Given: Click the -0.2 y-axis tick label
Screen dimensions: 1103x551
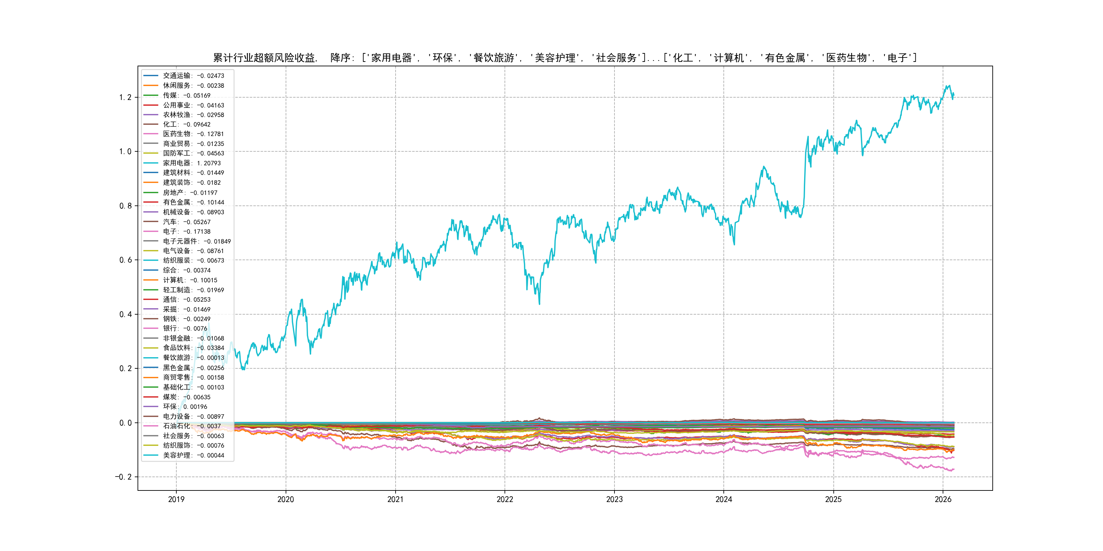Looking at the screenshot, I should [x=123, y=477].
